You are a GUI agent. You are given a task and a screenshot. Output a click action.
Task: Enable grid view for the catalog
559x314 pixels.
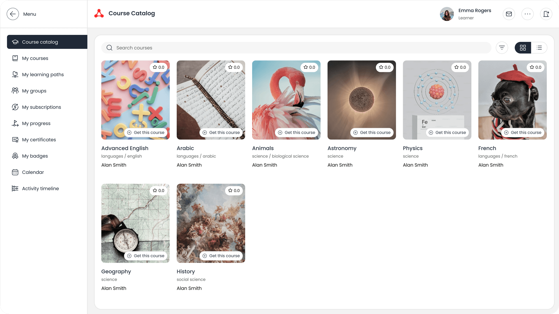coord(523,48)
